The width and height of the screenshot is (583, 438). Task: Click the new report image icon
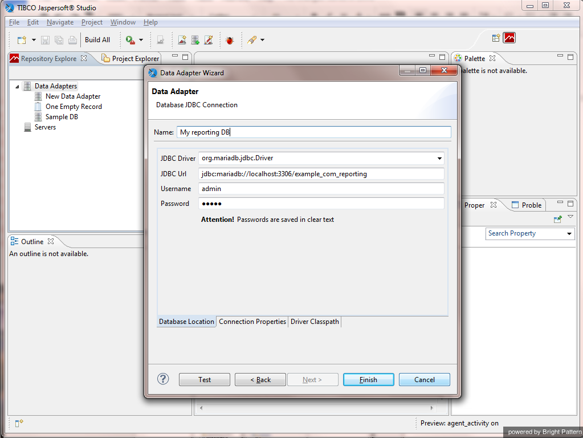point(182,40)
